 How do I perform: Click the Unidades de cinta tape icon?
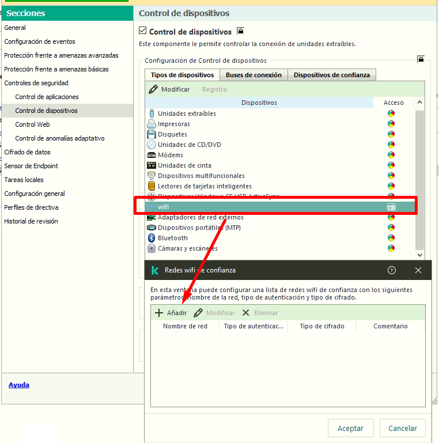coord(152,165)
